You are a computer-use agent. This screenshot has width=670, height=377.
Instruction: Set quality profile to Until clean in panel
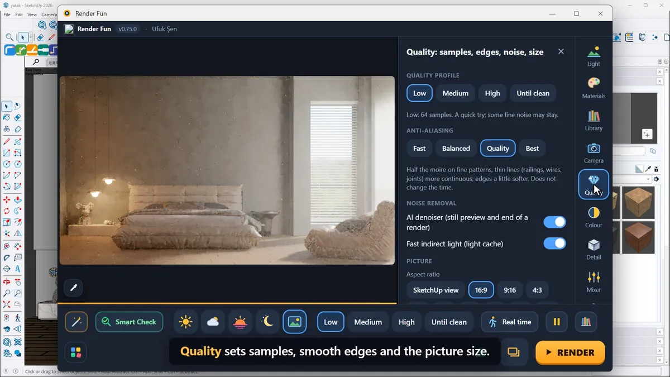coord(533,93)
